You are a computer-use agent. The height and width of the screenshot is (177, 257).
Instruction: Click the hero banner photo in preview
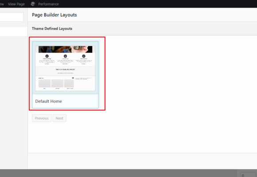[x=66, y=49]
